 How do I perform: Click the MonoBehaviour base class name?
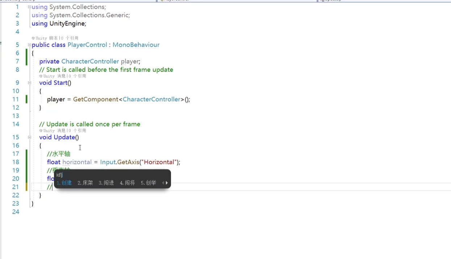(x=136, y=45)
